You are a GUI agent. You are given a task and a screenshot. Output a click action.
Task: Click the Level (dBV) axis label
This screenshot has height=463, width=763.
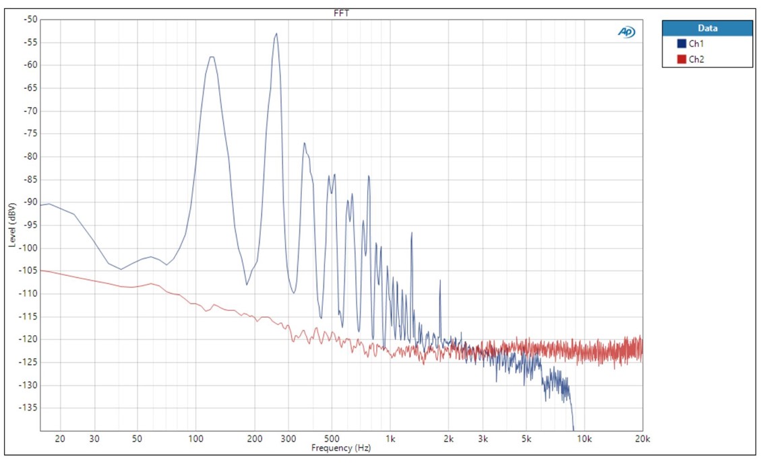11,225
